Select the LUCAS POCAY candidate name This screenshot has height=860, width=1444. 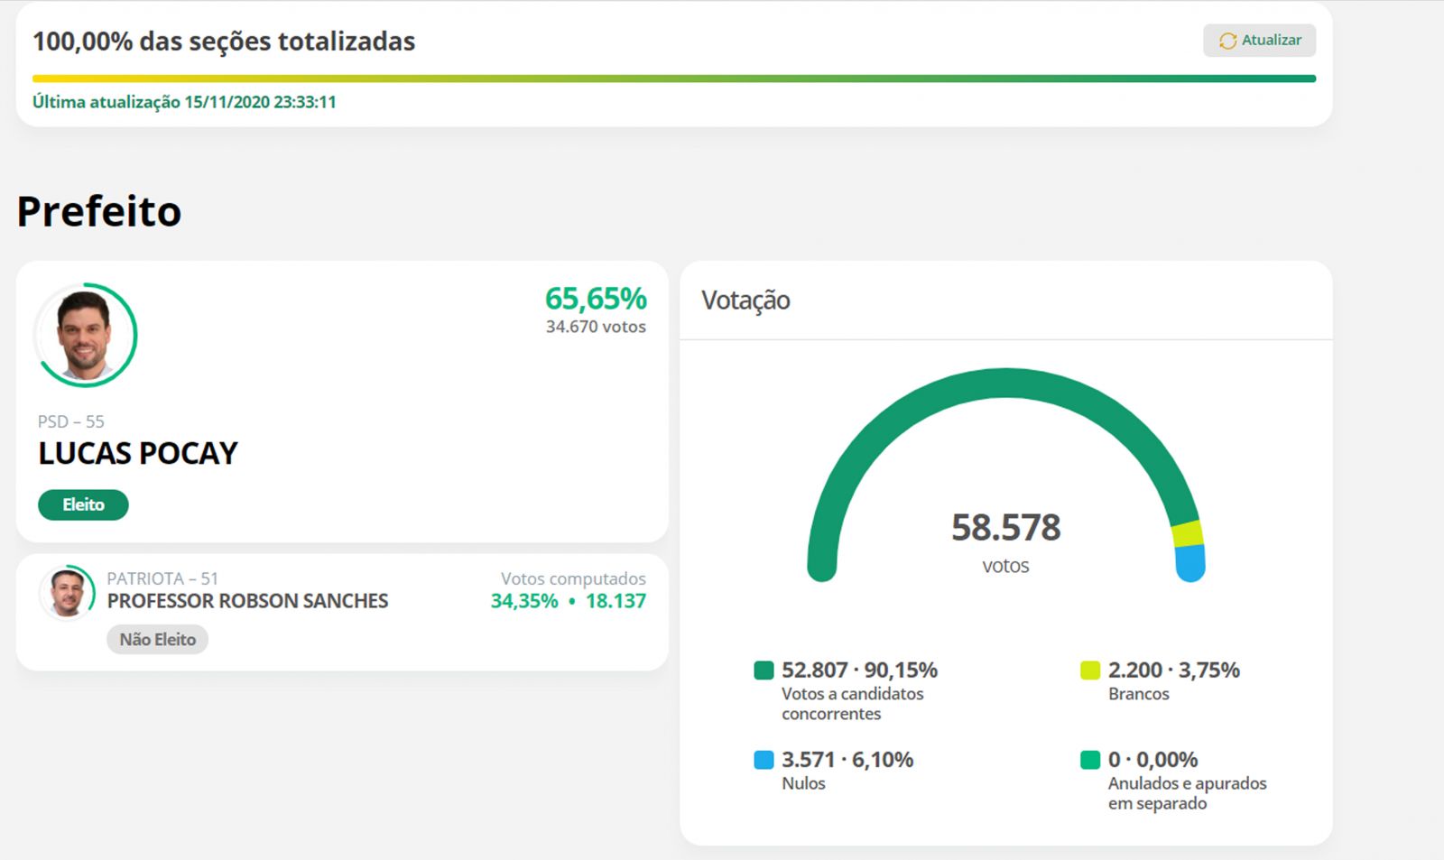coord(138,453)
